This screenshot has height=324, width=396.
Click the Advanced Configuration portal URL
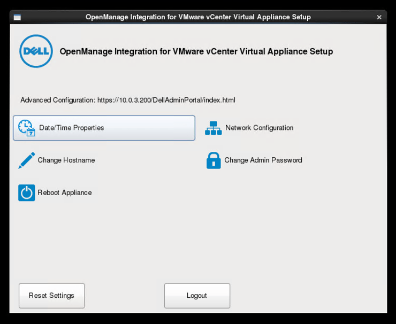click(x=166, y=100)
